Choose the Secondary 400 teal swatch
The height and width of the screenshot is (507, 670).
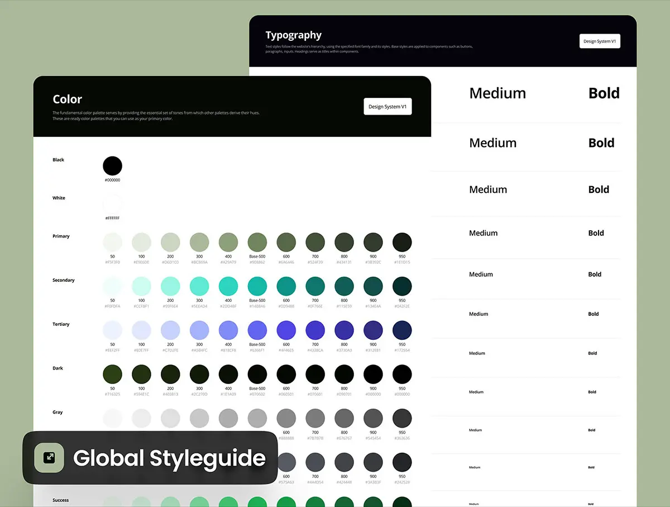(x=228, y=286)
